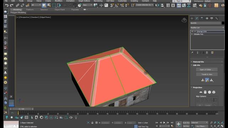Open the Schematic View icon
The image size is (228, 128).
[189, 5]
